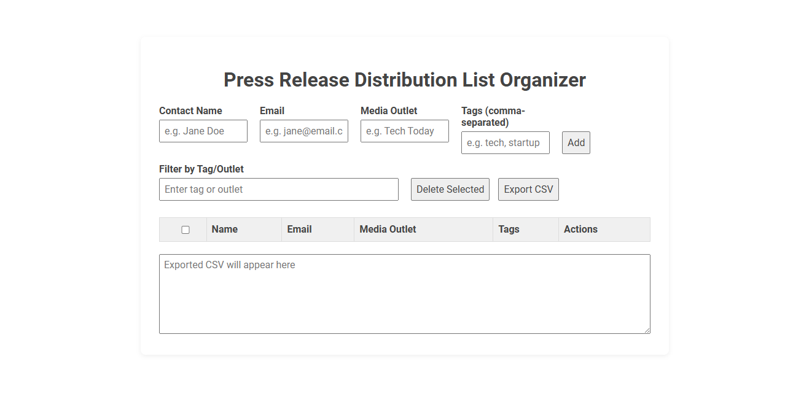Click the Email input field
This screenshot has width=785, height=410.
click(x=303, y=131)
